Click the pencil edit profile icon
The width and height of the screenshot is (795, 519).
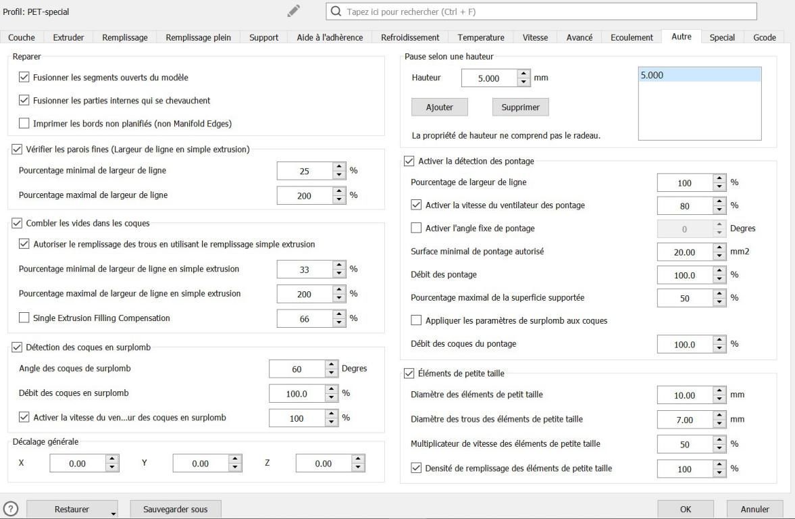point(293,11)
